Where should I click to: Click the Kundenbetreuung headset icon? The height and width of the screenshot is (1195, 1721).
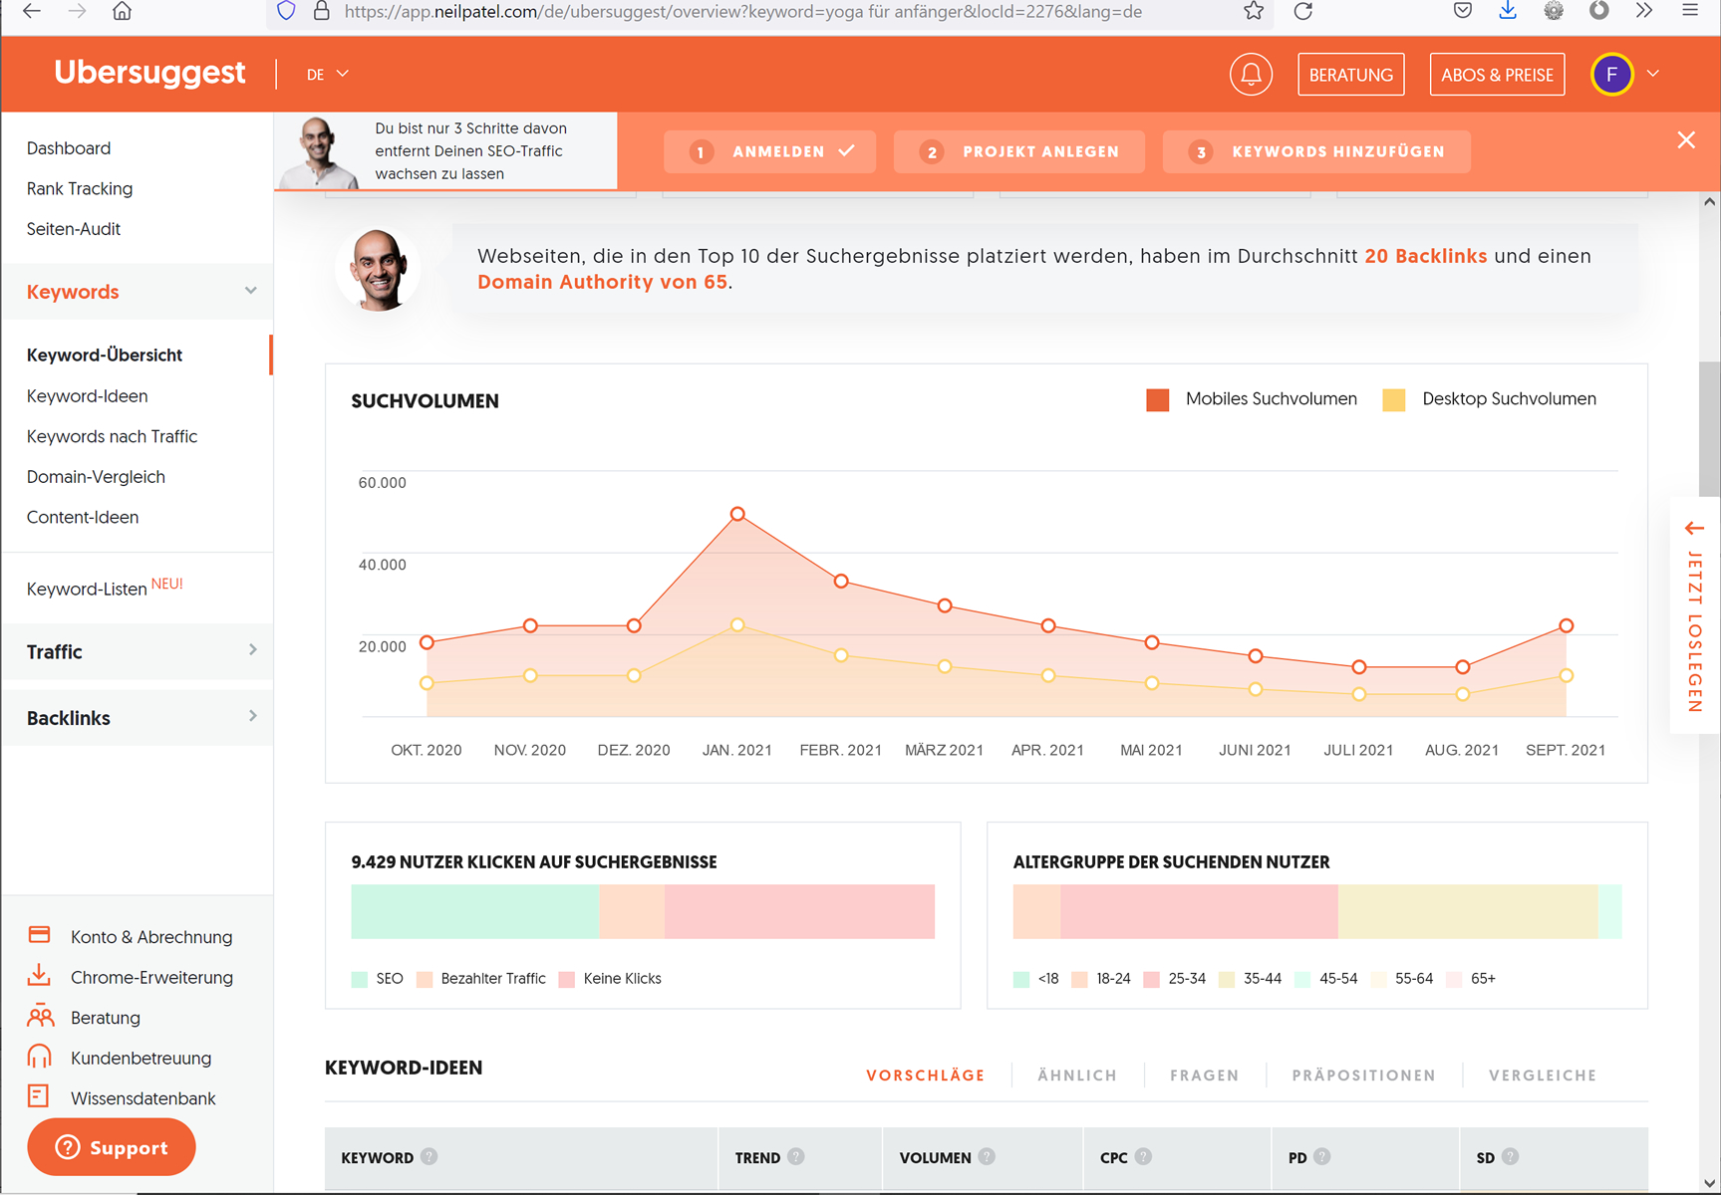pyautogui.click(x=40, y=1057)
